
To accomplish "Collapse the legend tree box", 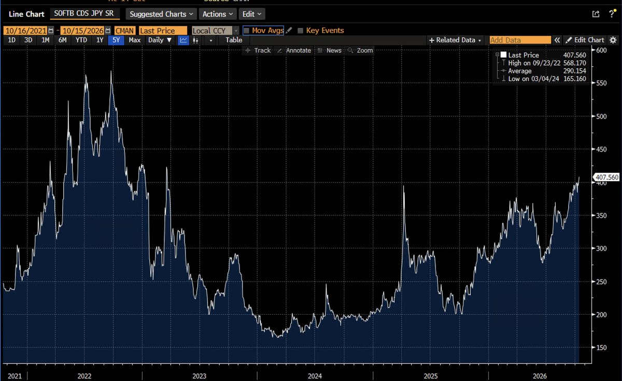I will click(498, 55).
